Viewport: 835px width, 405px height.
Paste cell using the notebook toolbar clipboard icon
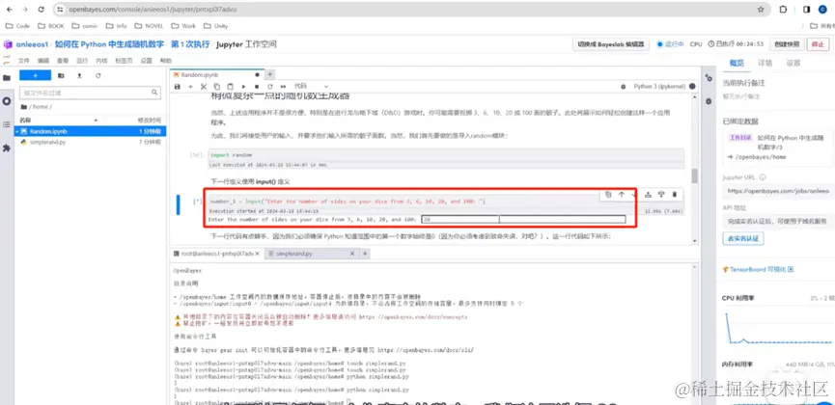click(x=230, y=86)
